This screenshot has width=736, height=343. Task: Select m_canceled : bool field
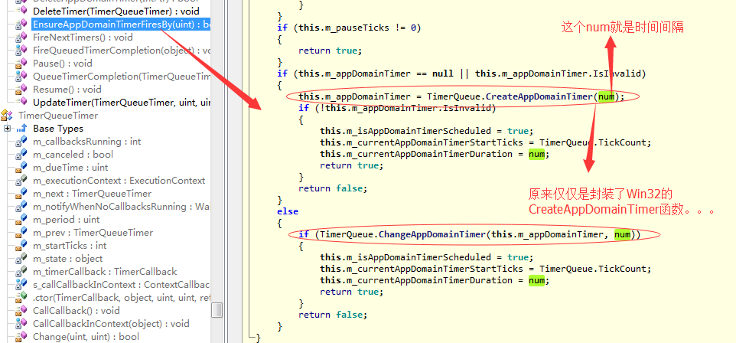point(73,155)
